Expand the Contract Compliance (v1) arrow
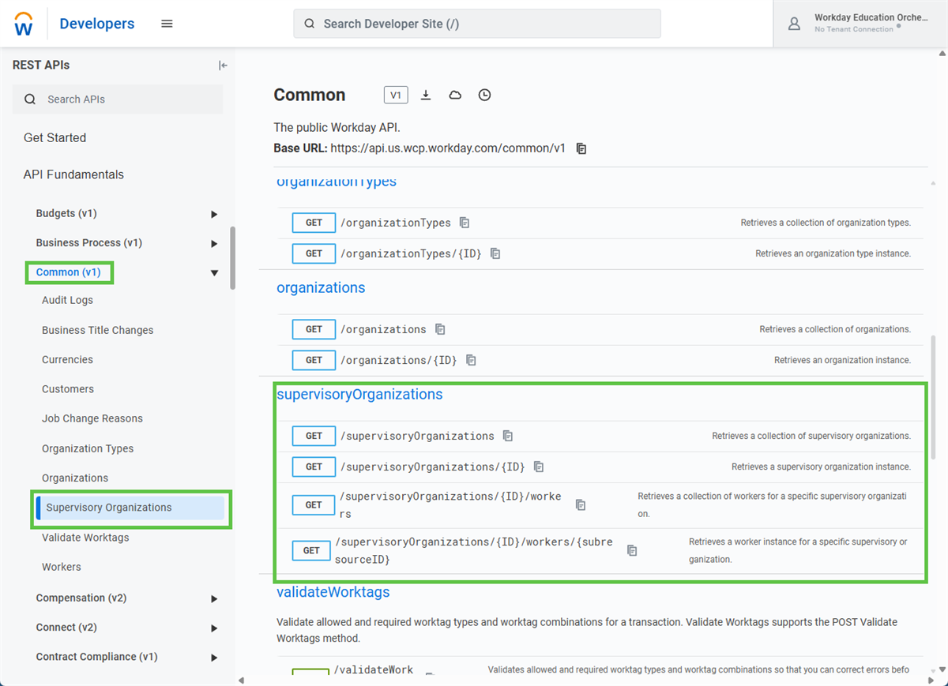Image resolution: width=948 pixels, height=686 pixels. (x=214, y=657)
